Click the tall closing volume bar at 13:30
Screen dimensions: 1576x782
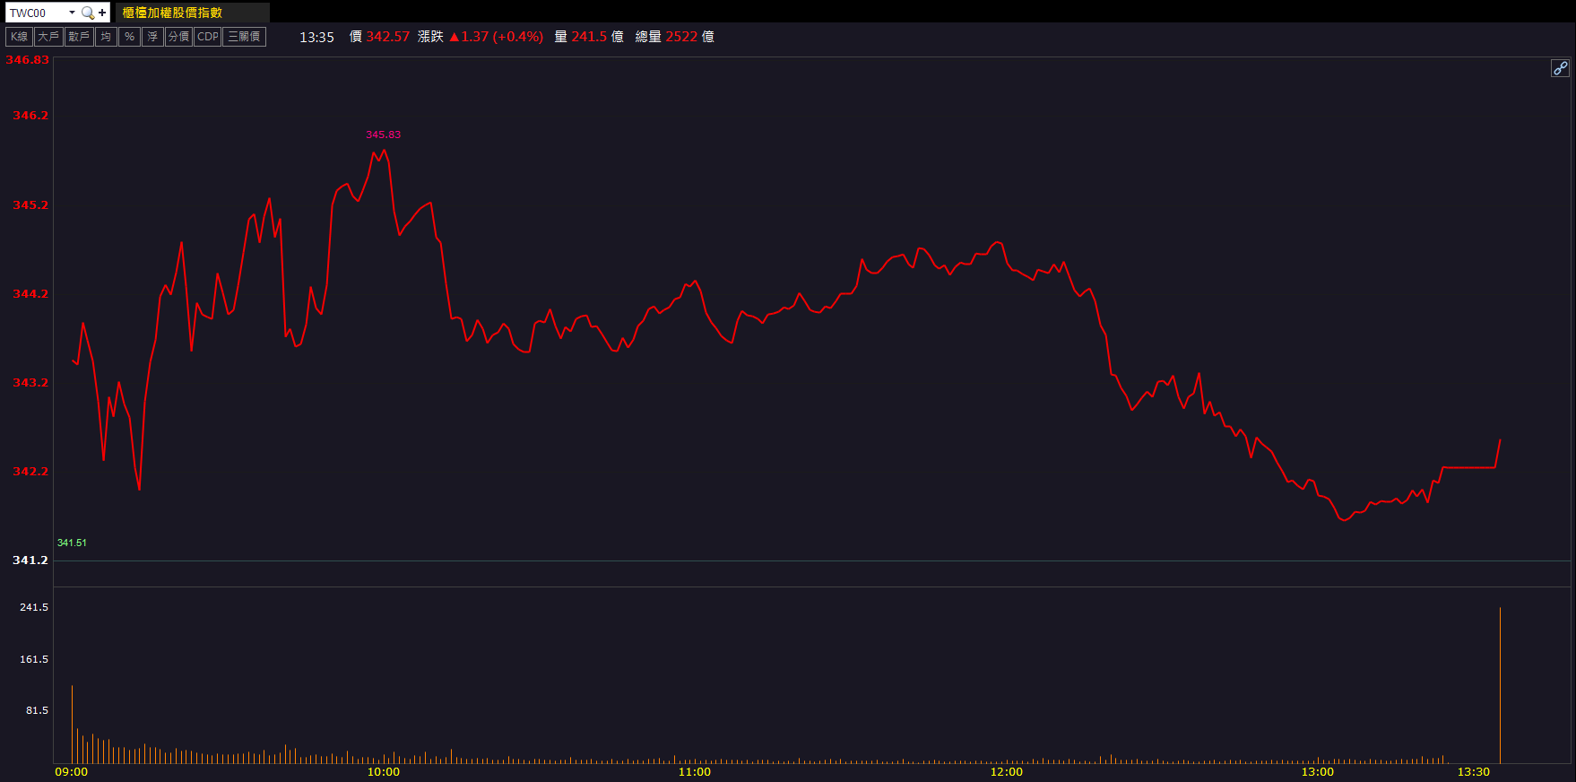(x=1500, y=686)
